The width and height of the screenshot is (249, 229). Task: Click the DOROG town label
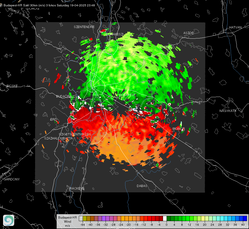33,9
